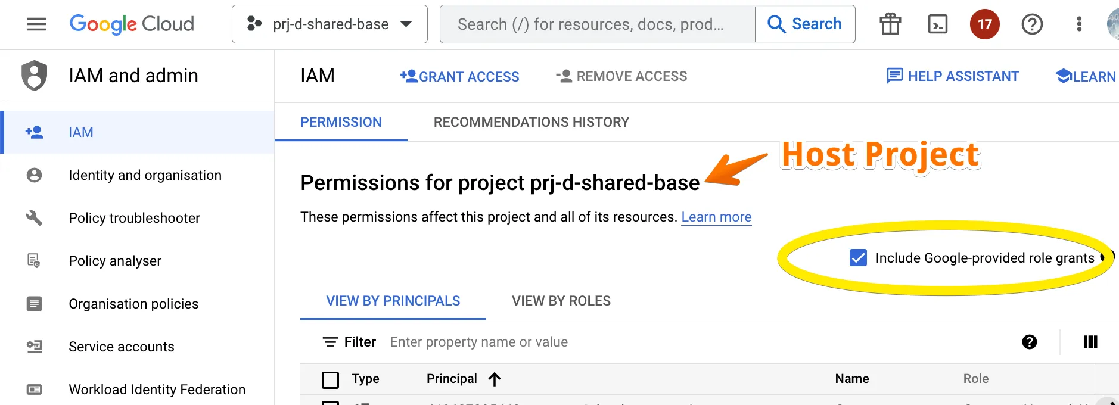Screen dimensions: 1119x405
Task: Open Service accounts in sidebar
Action: click(122, 347)
